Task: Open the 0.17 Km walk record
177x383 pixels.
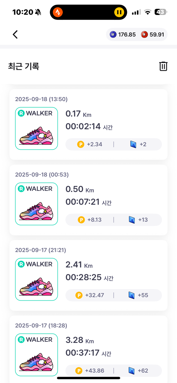Action: (x=88, y=124)
